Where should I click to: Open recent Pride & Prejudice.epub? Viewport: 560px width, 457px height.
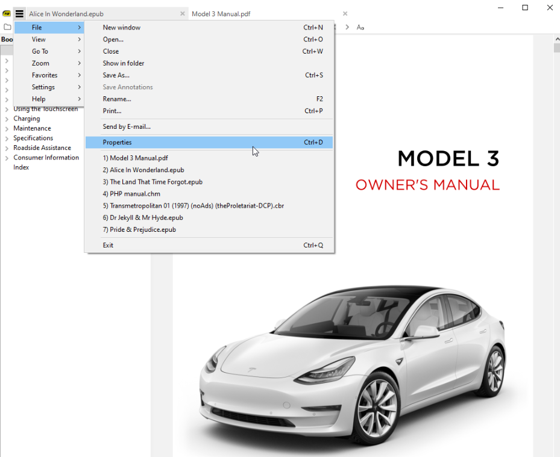tap(209, 230)
